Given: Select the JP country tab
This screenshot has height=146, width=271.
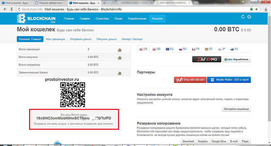Looking at the screenshot, I should tap(221, 49).
